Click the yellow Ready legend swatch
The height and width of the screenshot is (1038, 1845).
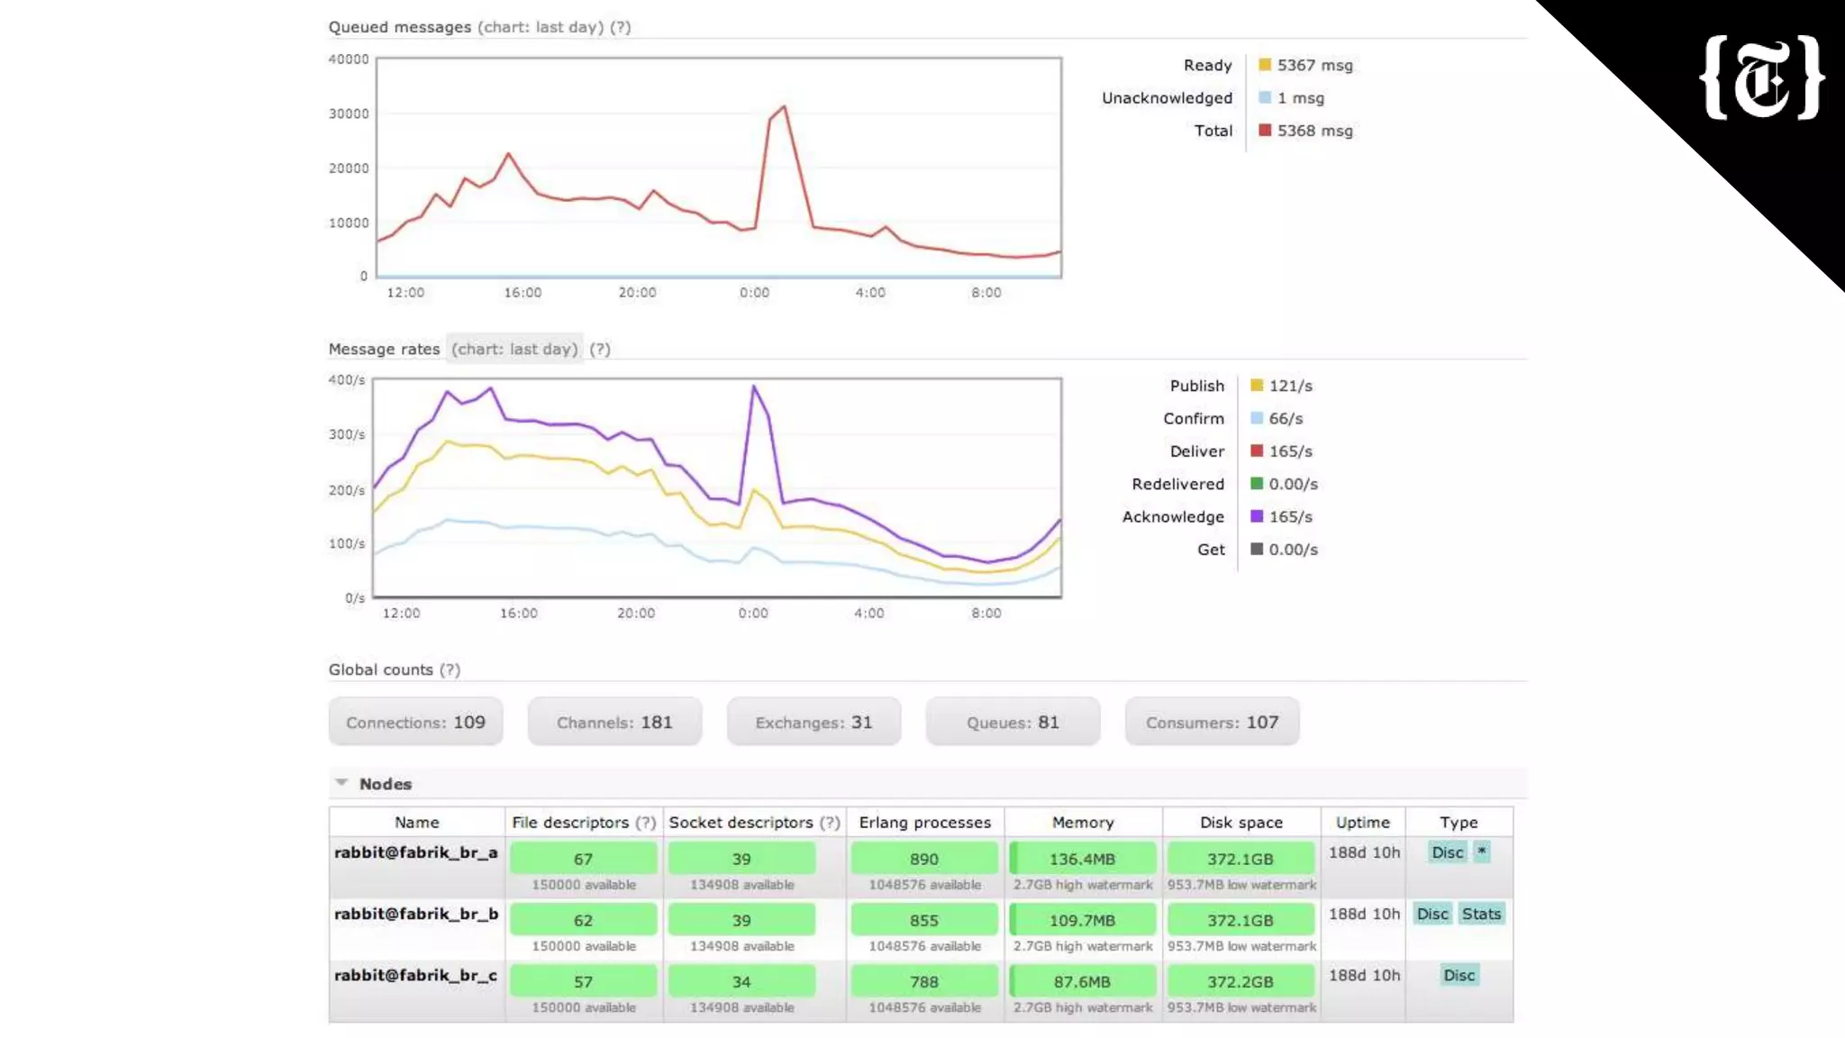pyautogui.click(x=1265, y=65)
